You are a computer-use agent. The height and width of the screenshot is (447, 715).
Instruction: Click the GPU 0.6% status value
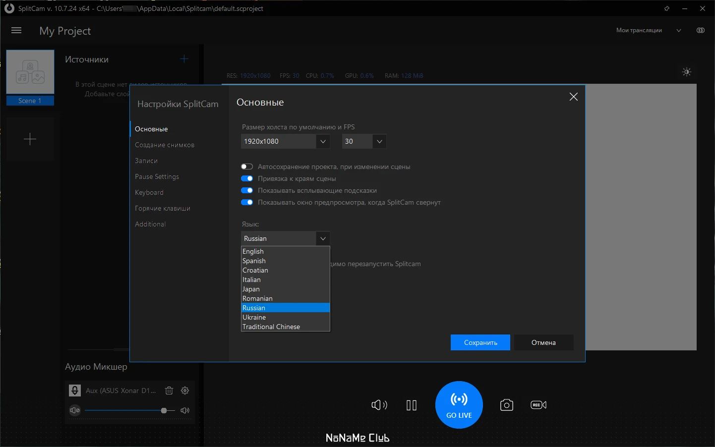point(359,76)
